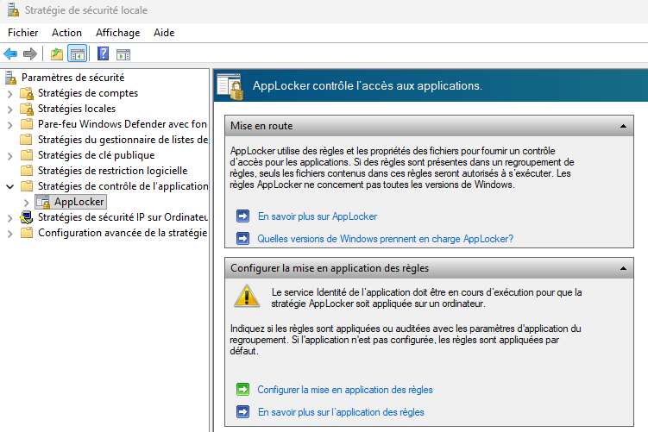Screen dimensions: 648x432
Task: Collapse the Stratégies de contrôle de l'application node
Action: [x=9, y=186]
